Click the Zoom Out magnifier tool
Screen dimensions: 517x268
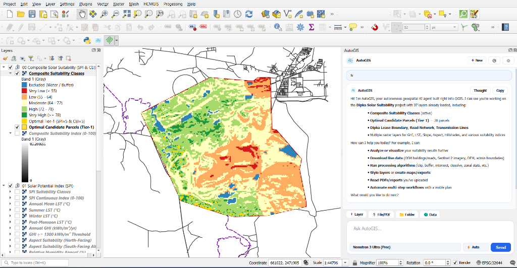coord(116,14)
